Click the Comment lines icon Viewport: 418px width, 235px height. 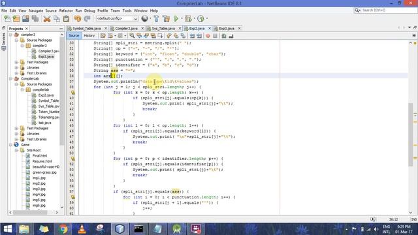click(224, 36)
